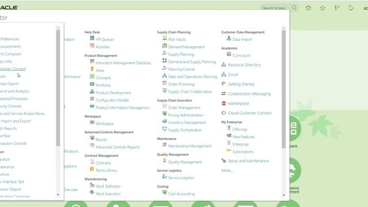Click Transaction Console in left panel
This screenshot has height=207, width=368.
(13, 143)
